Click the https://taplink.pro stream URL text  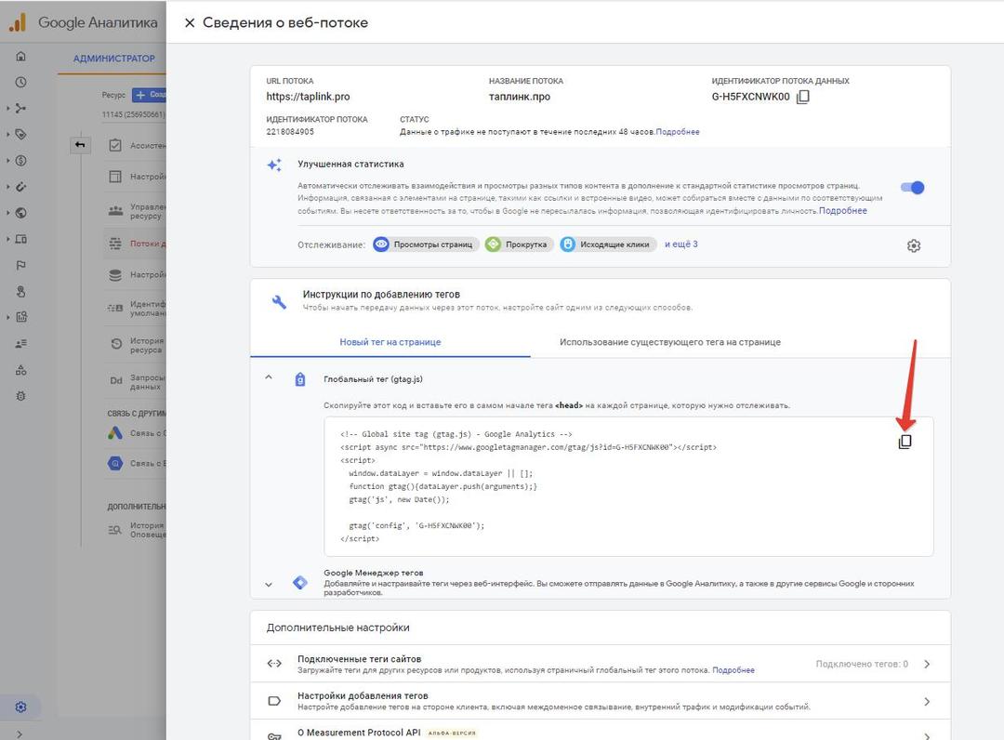click(x=308, y=97)
